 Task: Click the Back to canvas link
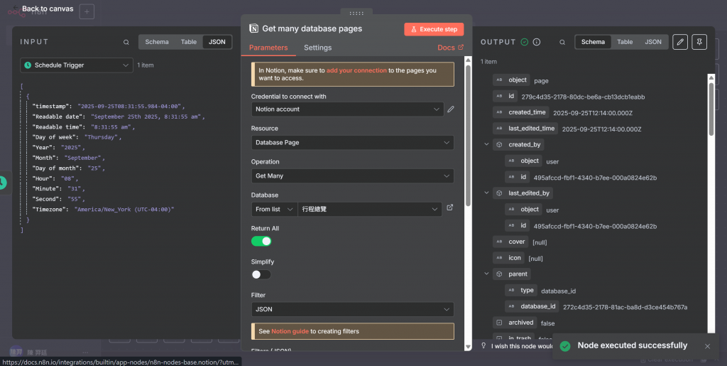point(48,9)
